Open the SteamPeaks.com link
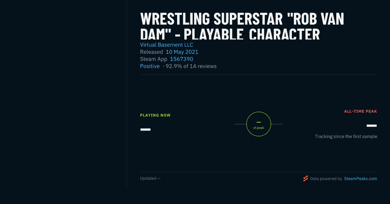This screenshot has height=204, width=390. tap(360, 178)
